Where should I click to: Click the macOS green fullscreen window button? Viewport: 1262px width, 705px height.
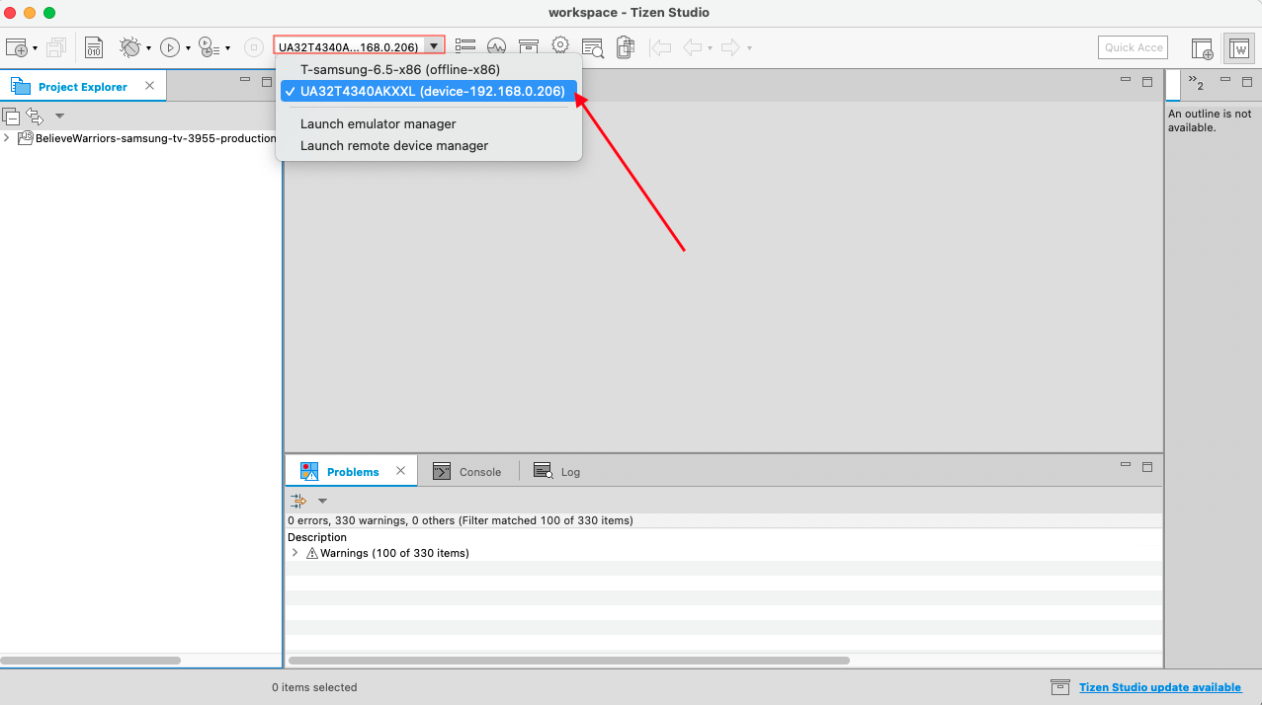click(x=49, y=13)
